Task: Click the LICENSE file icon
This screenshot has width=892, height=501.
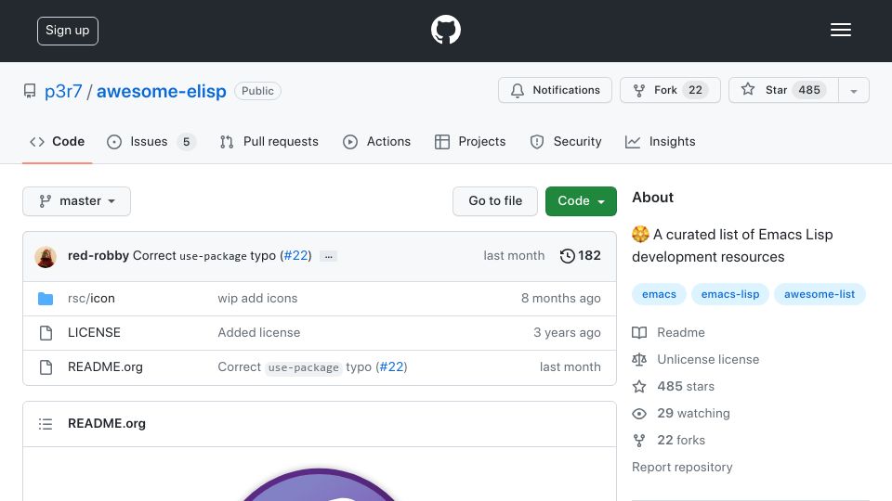Action: tap(46, 333)
